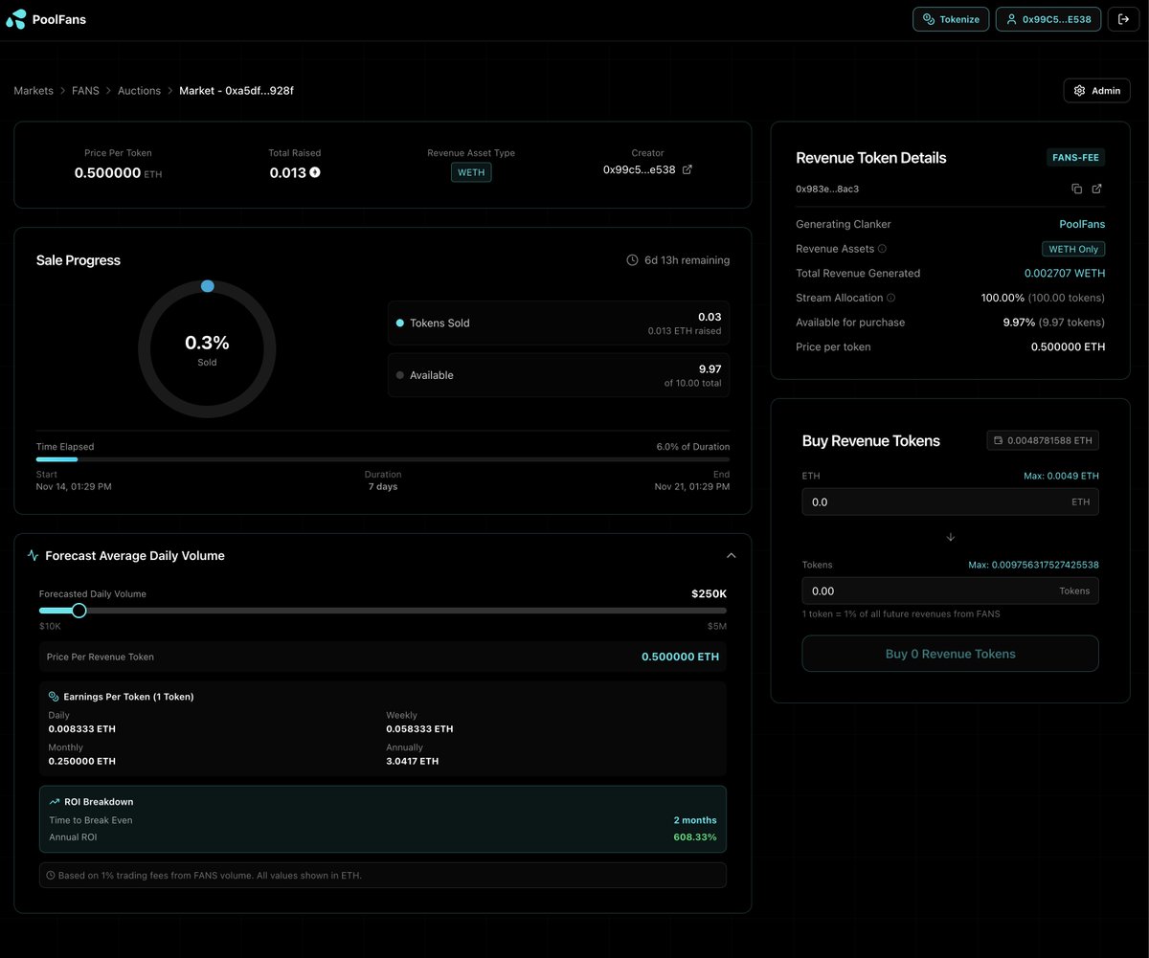
Task: Click the Tokenize button
Action: 951,19
